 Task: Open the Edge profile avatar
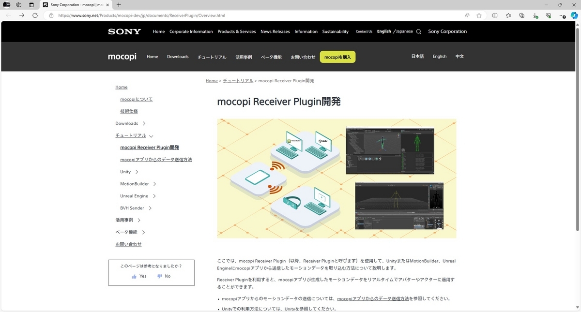tap(7, 4)
